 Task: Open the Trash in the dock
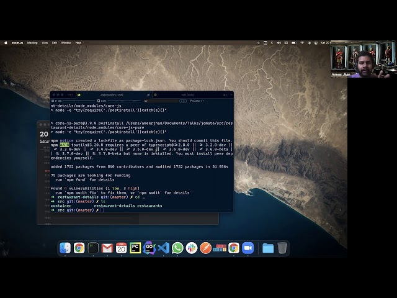click(282, 248)
